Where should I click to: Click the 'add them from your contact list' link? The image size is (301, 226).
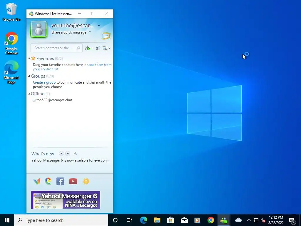point(72,67)
